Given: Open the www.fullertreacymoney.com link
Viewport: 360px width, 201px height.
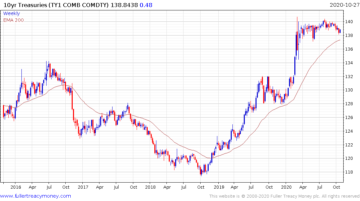Looking at the screenshot, I should [35, 196].
